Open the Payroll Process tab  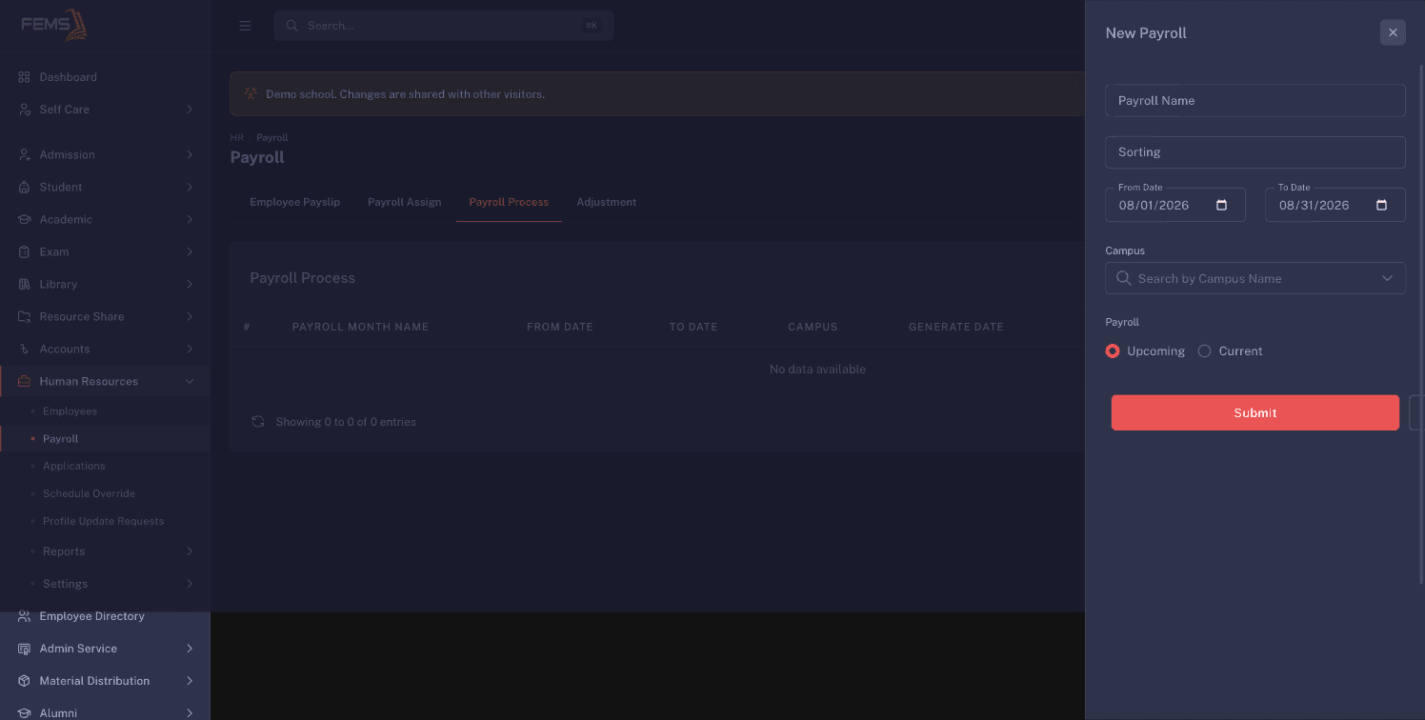(509, 202)
